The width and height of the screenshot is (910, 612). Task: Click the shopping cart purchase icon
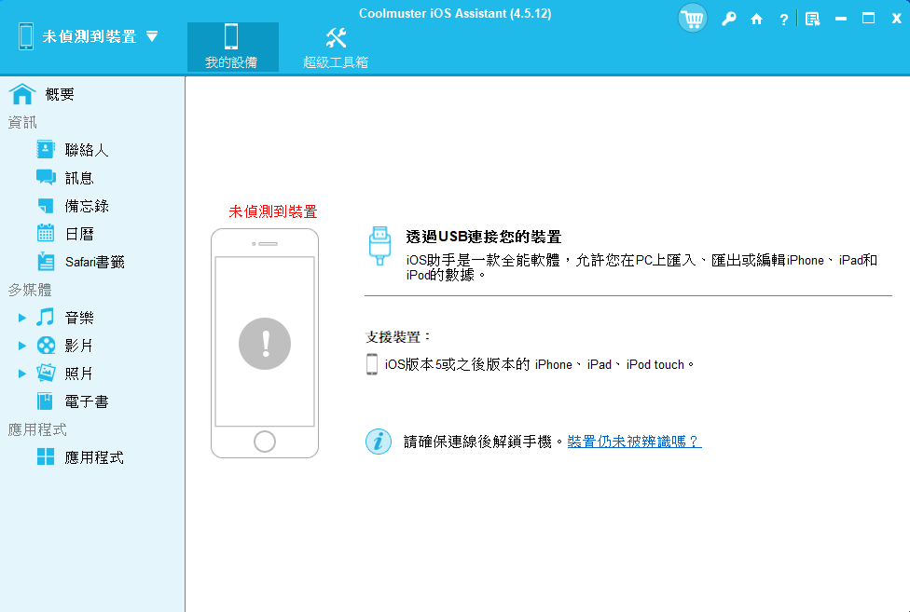(692, 19)
